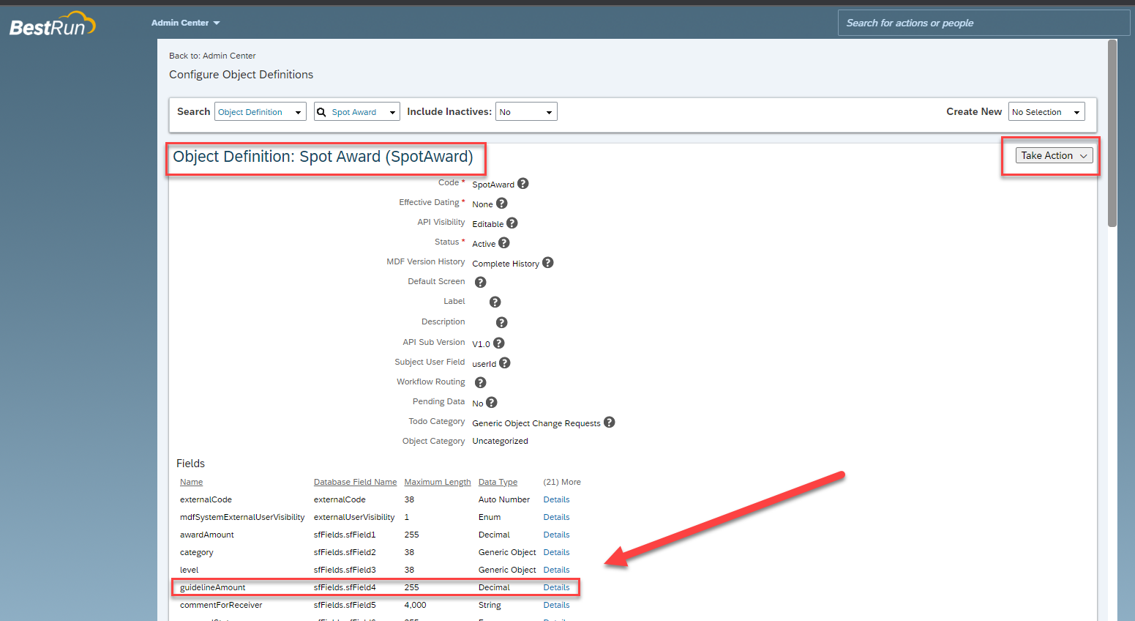Click the (21) More columns link
This screenshot has width=1135, height=621.
click(x=562, y=482)
